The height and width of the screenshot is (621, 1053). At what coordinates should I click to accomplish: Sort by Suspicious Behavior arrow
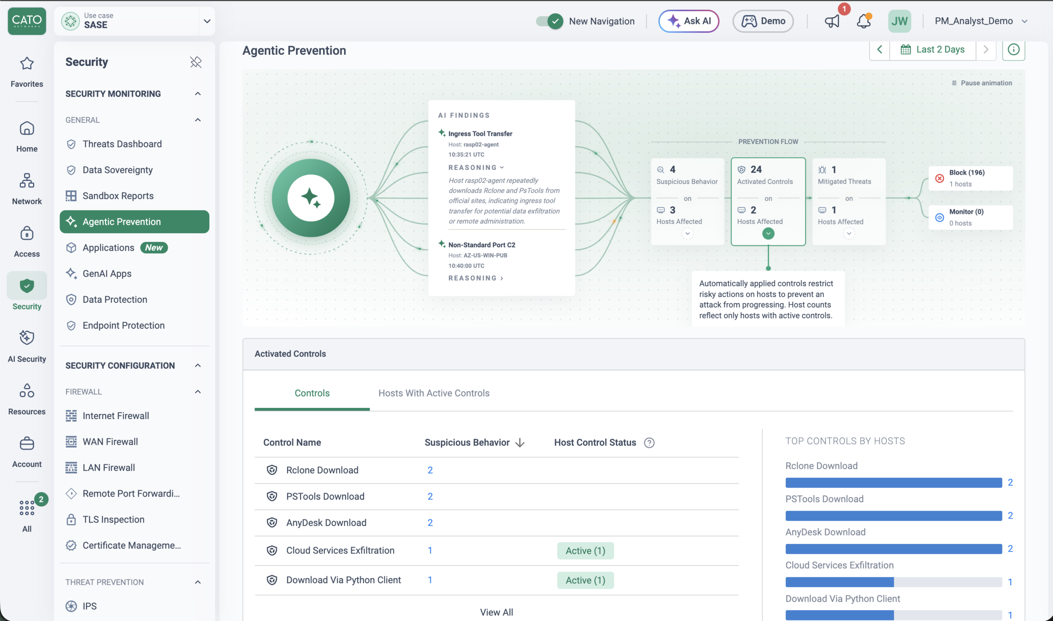pyautogui.click(x=520, y=443)
